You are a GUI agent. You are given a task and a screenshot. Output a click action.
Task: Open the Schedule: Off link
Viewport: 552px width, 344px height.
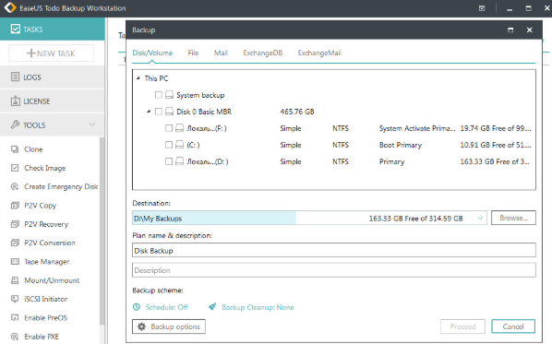(x=166, y=307)
